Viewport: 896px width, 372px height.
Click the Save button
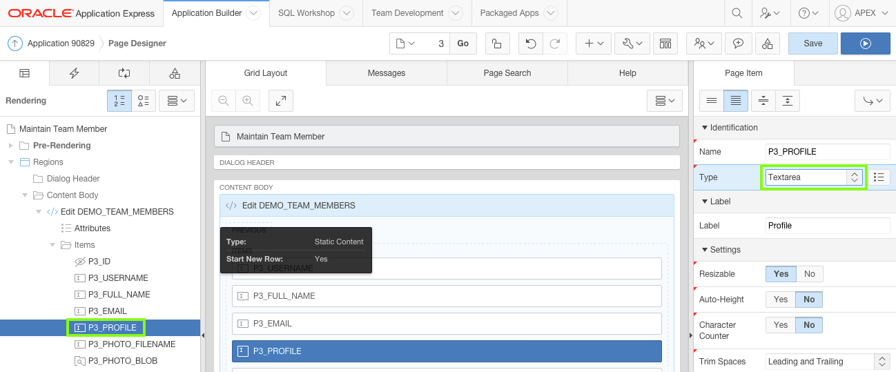click(812, 43)
